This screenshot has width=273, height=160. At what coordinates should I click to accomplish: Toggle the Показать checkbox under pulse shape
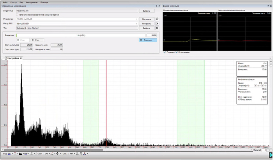pos(165,52)
